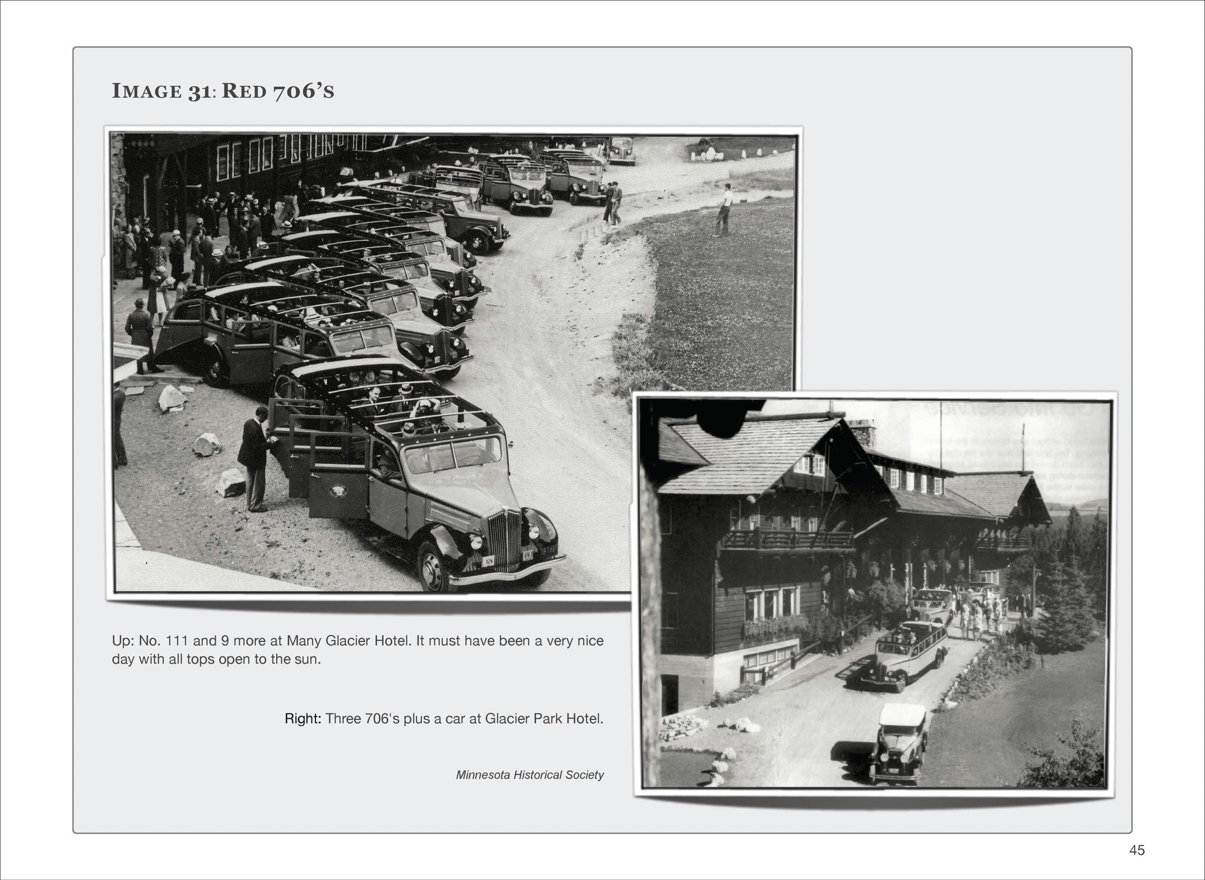
Task: Click the number 126 plate on front bus
Action: tap(489, 562)
